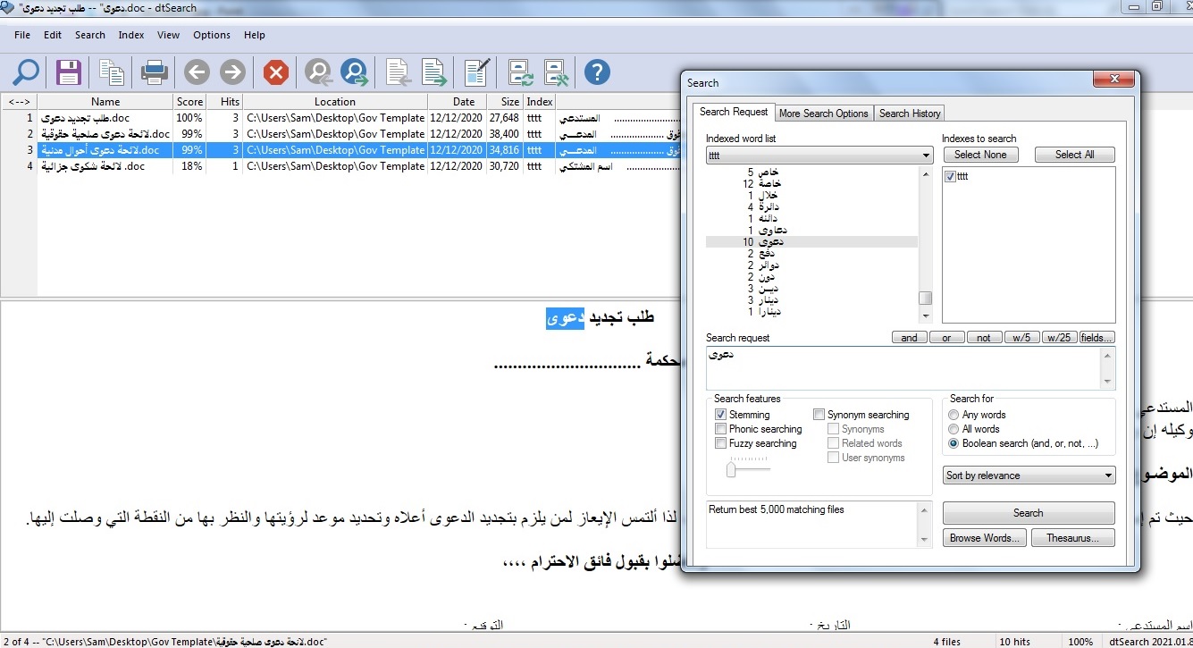The image size is (1193, 648).
Task: Close the Search dialog
Action: point(1114,80)
